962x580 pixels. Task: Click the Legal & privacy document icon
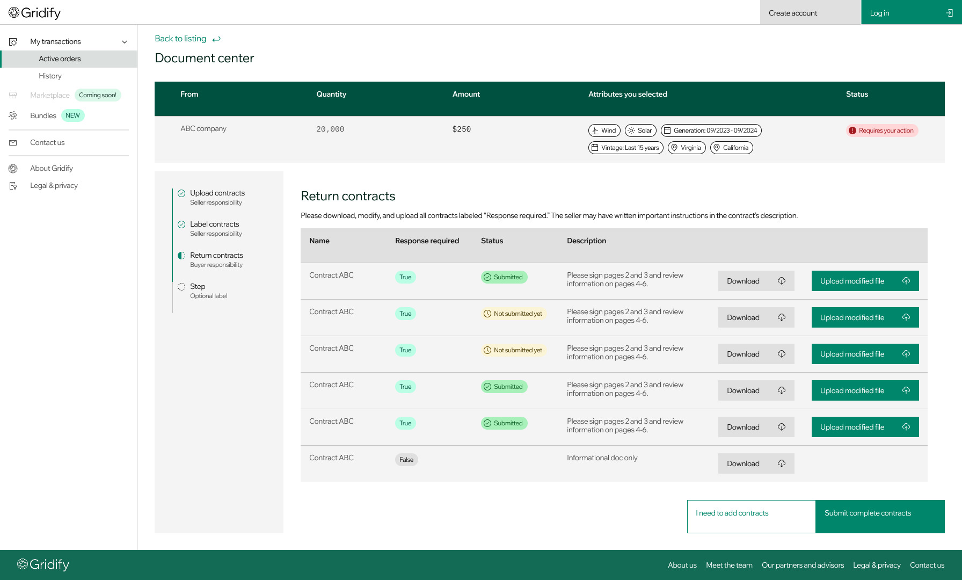coord(13,185)
